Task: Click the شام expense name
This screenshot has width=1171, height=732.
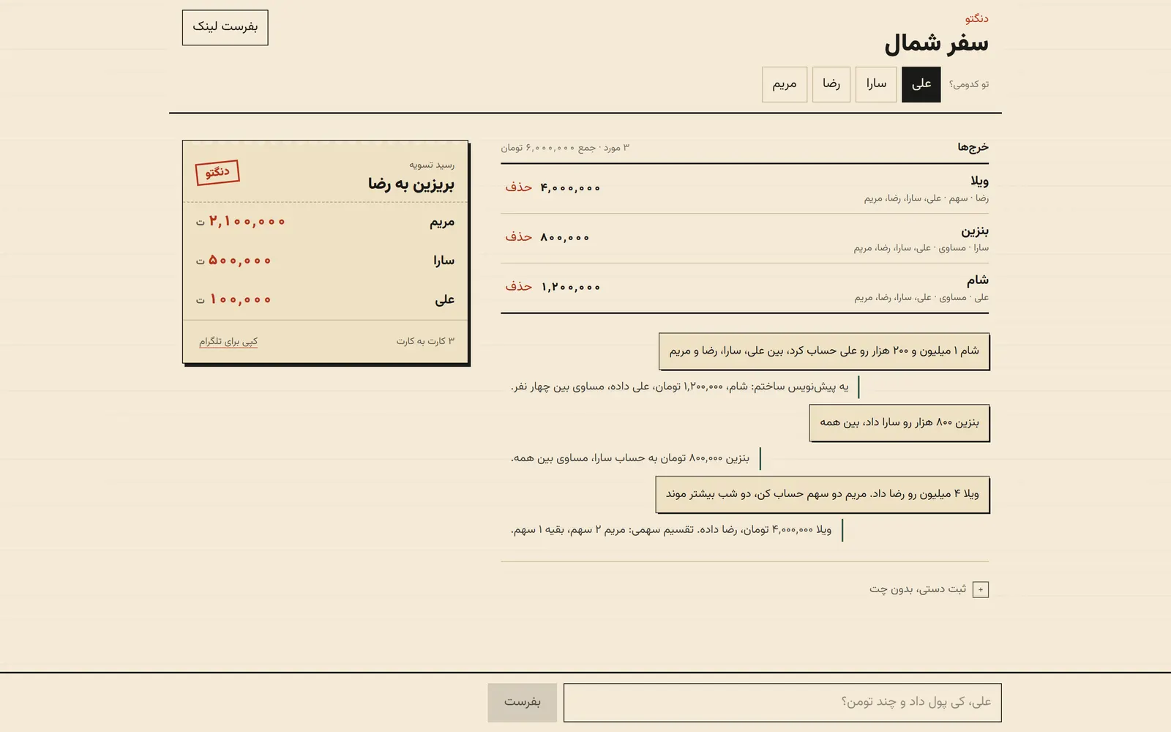Action: point(977,280)
